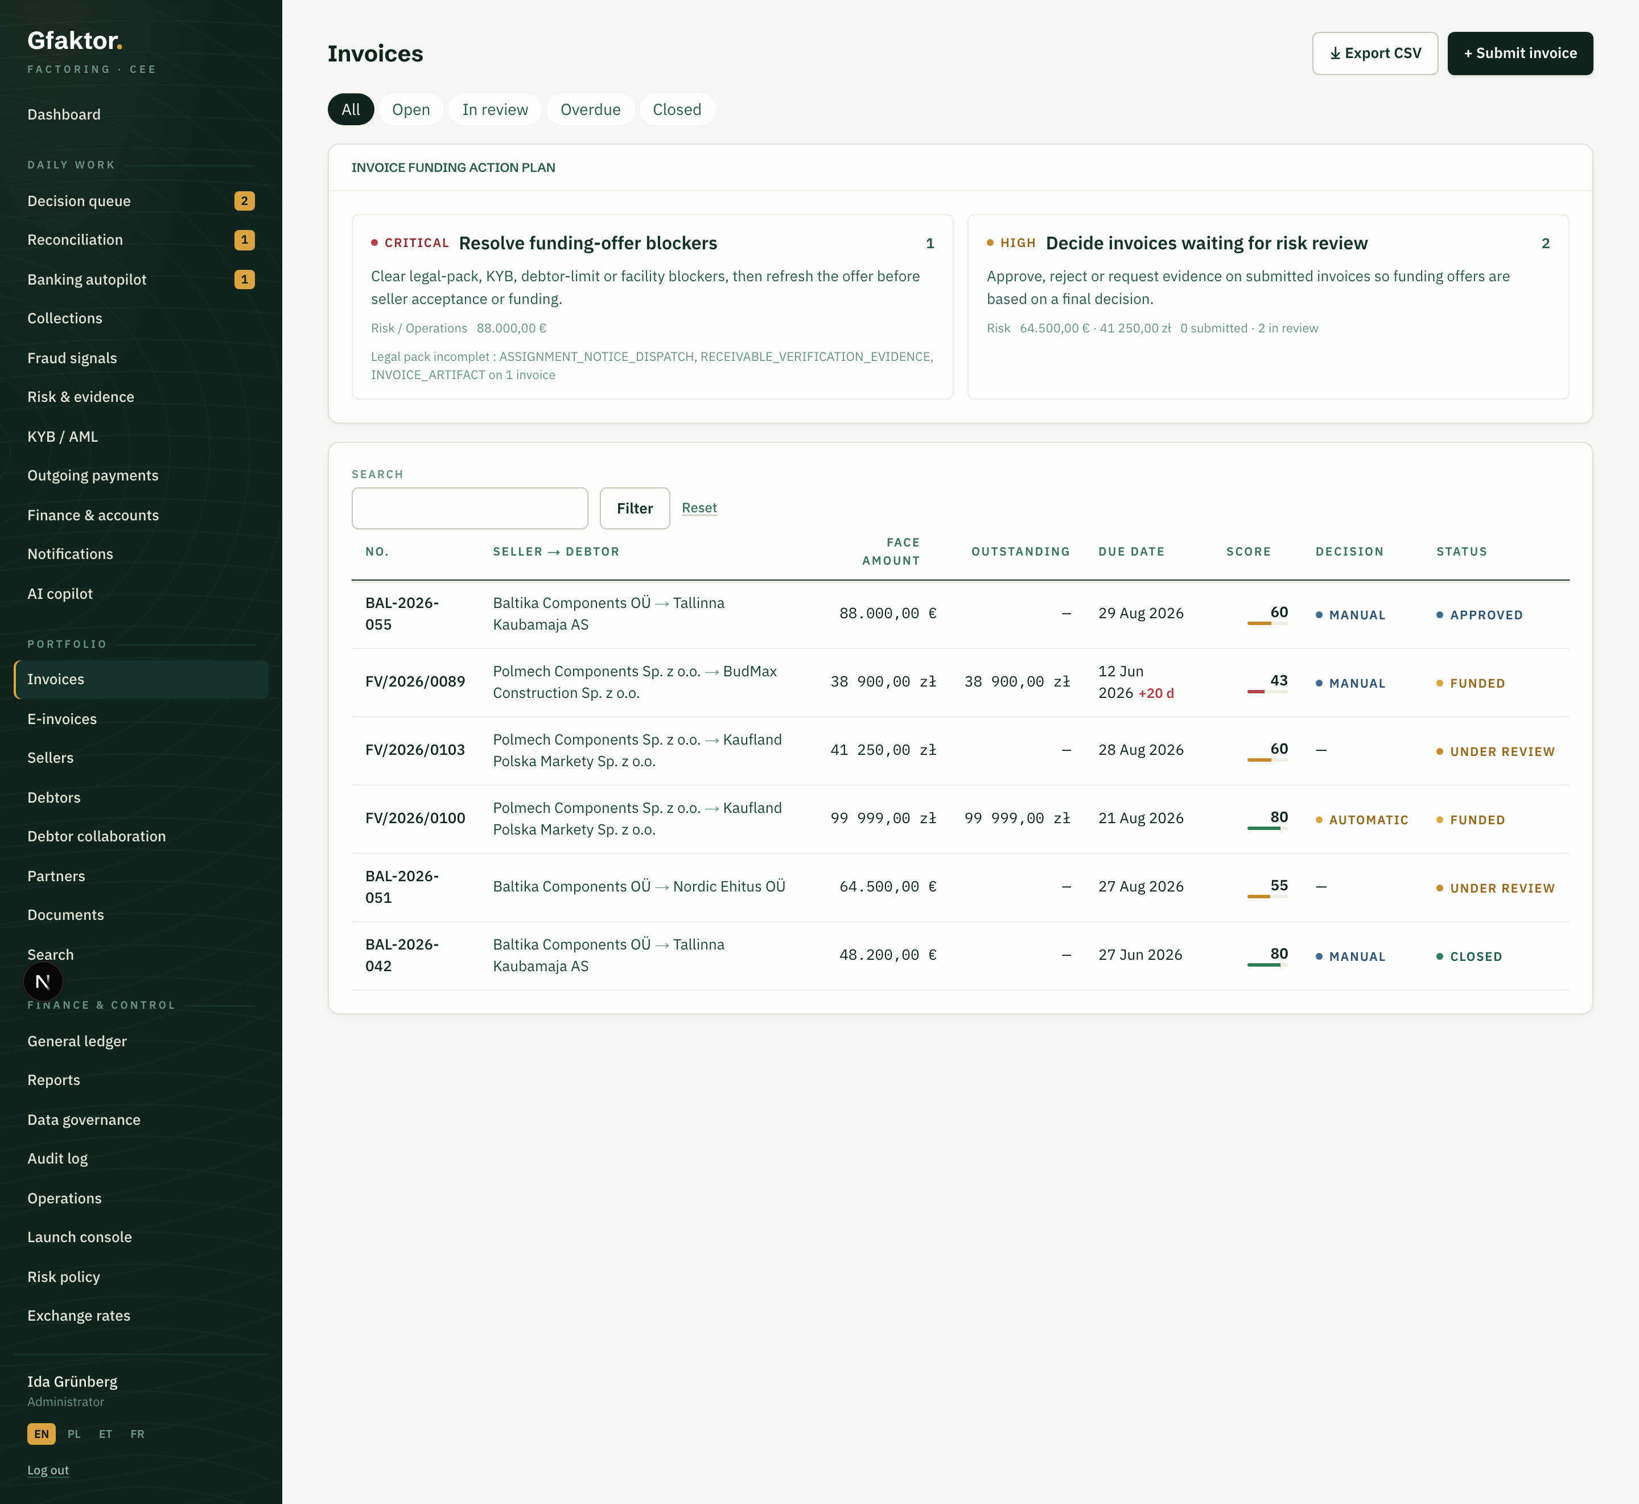1639x1504 pixels.
Task: Click the CLOSED status of BAL-2026-042
Action: point(1469,957)
